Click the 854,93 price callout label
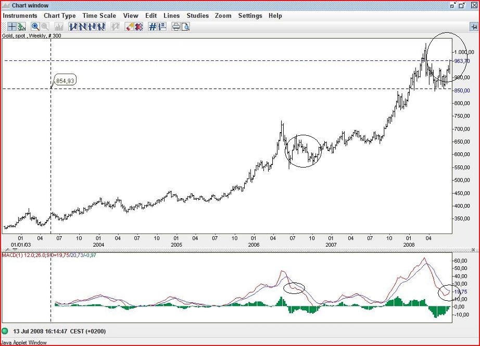 click(x=65, y=81)
